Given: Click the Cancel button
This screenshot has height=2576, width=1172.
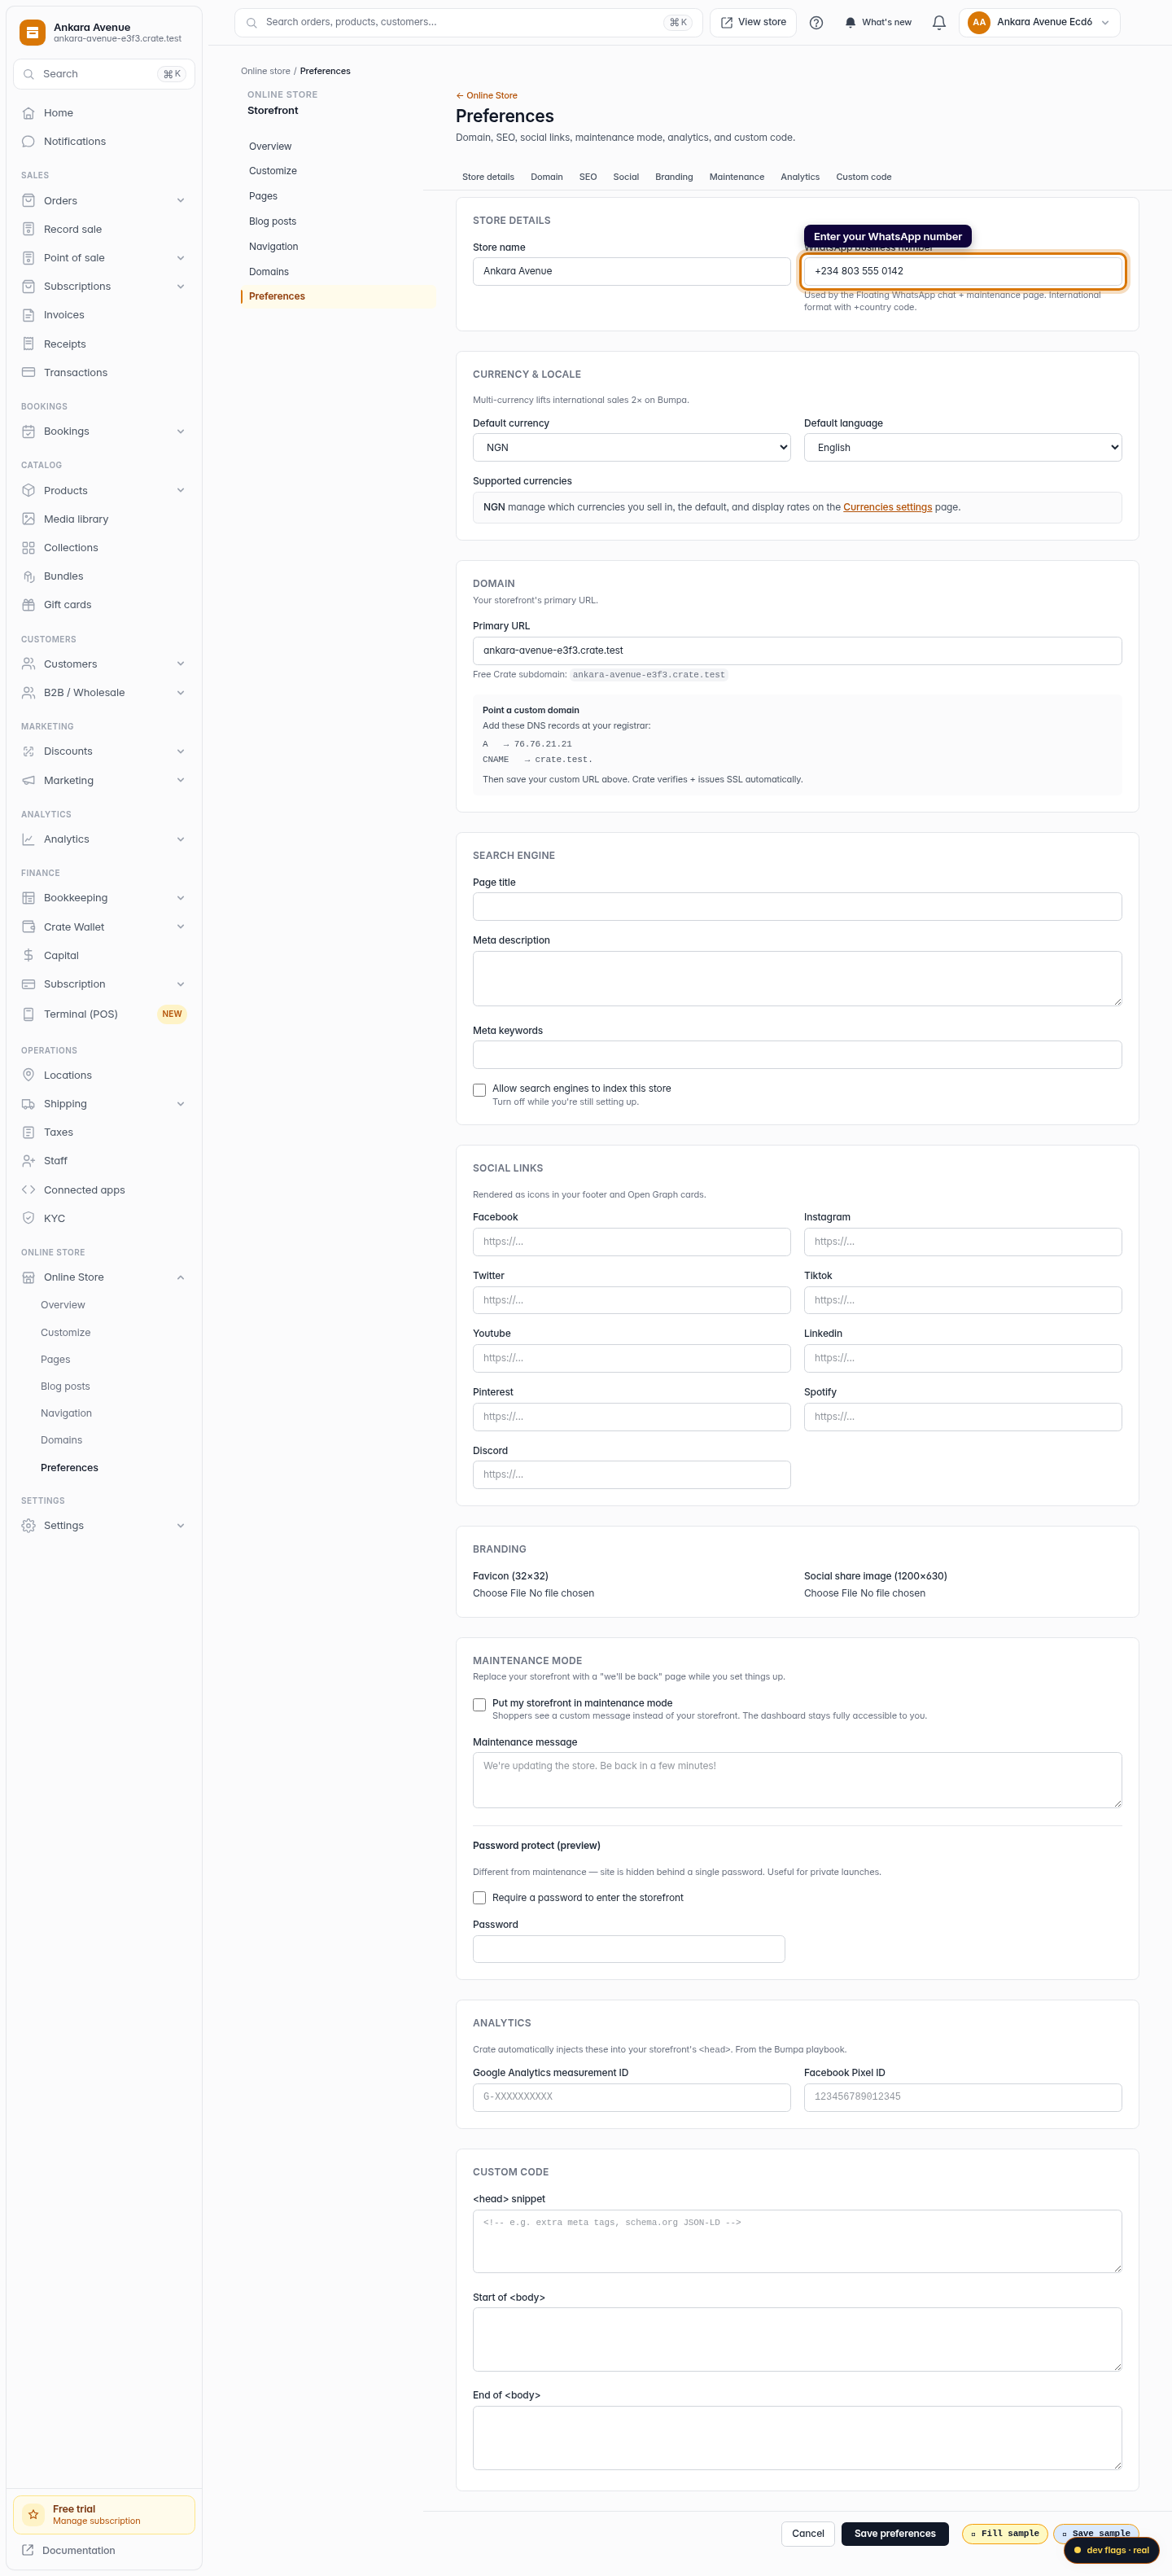Looking at the screenshot, I should [x=808, y=2533].
